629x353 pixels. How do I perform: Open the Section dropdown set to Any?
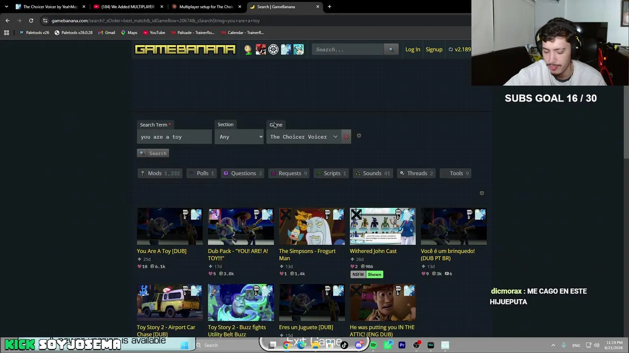coord(240,137)
